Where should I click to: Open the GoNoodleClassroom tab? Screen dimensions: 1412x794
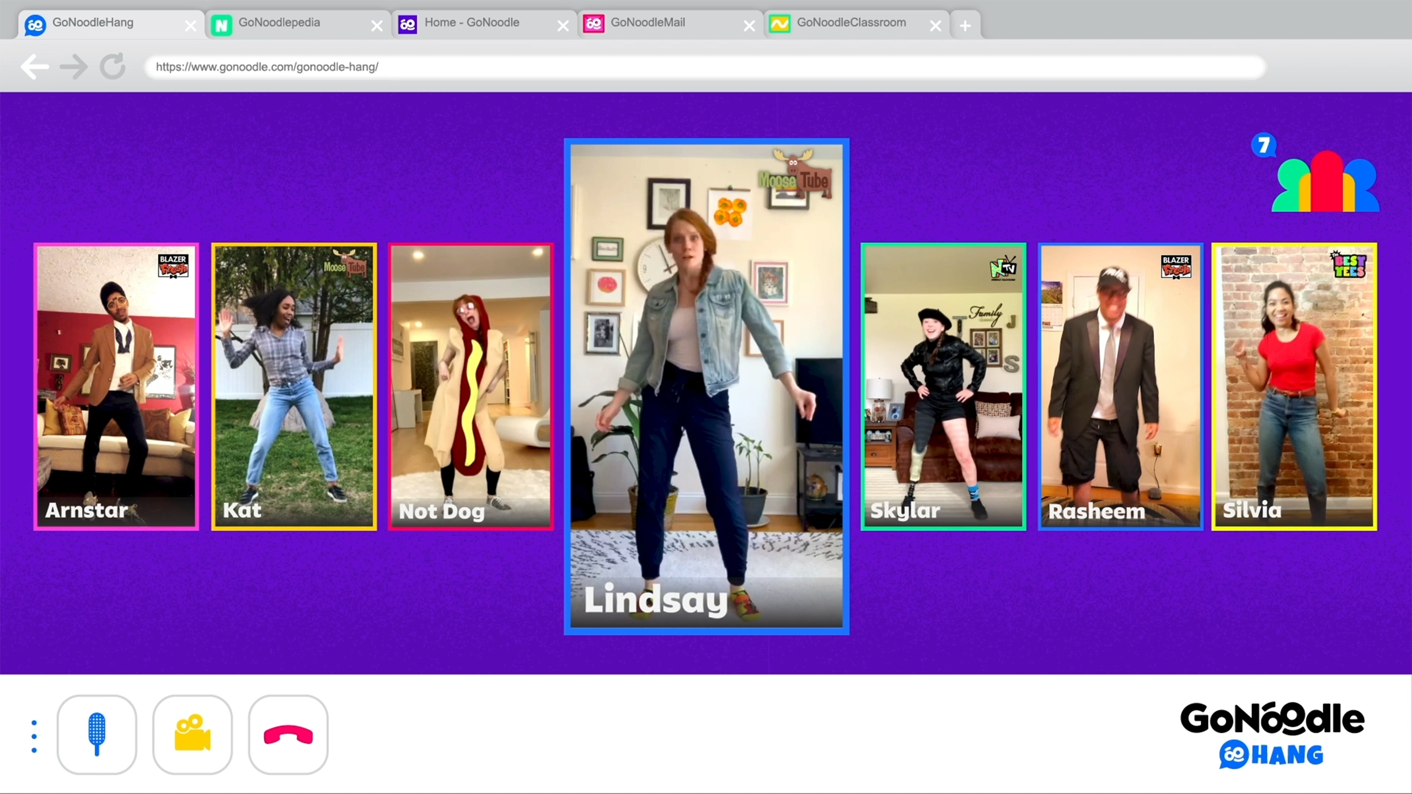point(851,23)
